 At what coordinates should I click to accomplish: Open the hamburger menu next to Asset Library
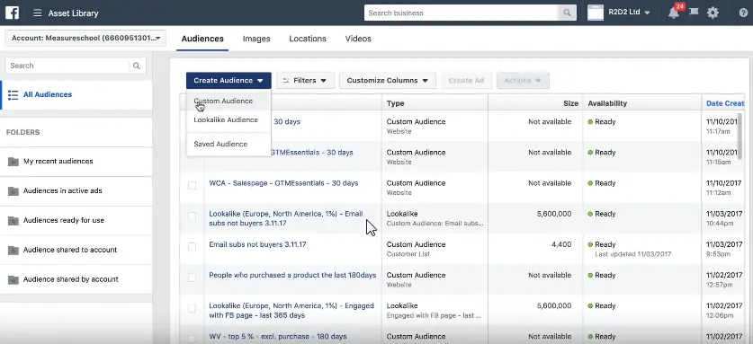(x=38, y=13)
